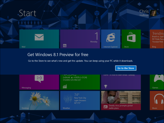Click the Yucaipa fires trending item
The width and height of the screenshot is (164, 123).
[x=158, y=42]
